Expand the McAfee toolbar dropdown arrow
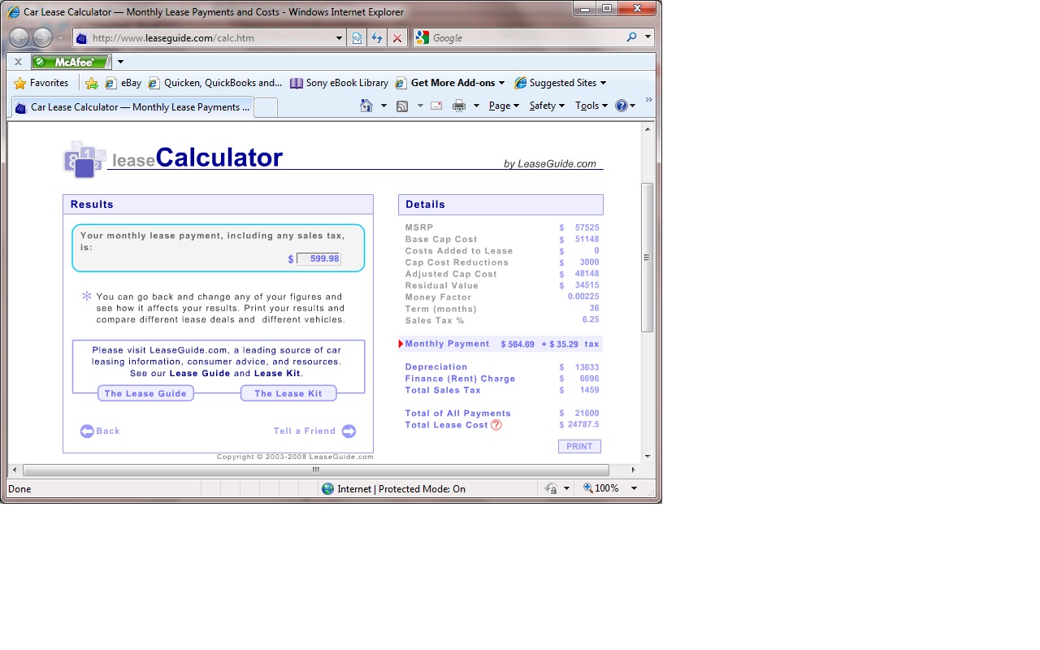 [x=120, y=62]
